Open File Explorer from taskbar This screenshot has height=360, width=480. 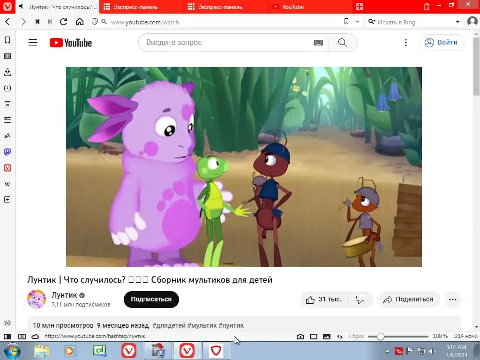[x=42, y=351]
